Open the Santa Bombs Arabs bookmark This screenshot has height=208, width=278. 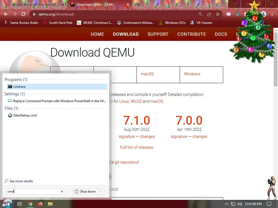[21, 23]
